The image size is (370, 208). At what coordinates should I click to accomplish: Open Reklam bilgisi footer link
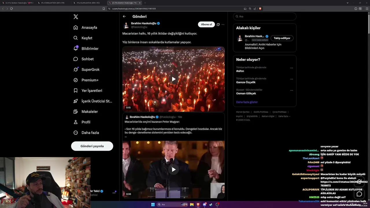pyautogui.click(x=268, y=116)
